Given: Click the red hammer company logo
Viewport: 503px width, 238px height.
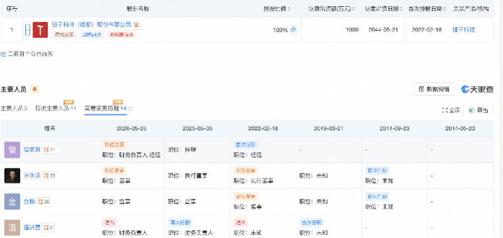Looking at the screenshot, I should pyautogui.click(x=40, y=30).
